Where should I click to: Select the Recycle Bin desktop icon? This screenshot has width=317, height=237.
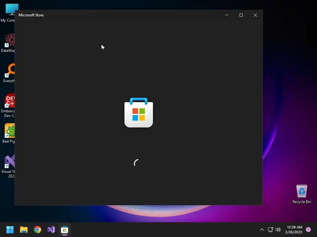[302, 194]
